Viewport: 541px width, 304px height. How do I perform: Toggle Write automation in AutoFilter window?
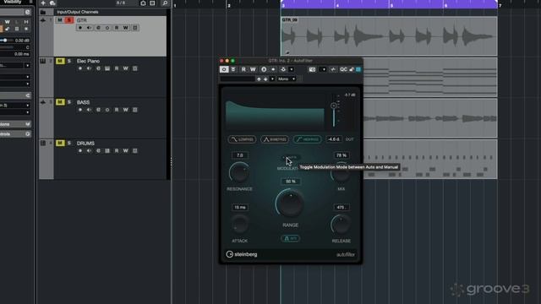pos(253,69)
